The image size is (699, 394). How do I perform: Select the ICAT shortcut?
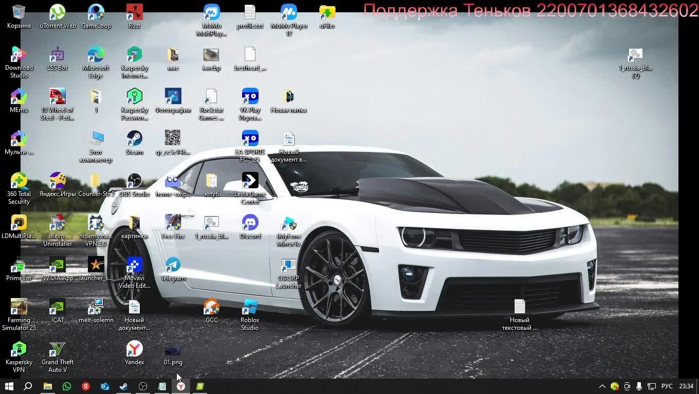point(58,311)
